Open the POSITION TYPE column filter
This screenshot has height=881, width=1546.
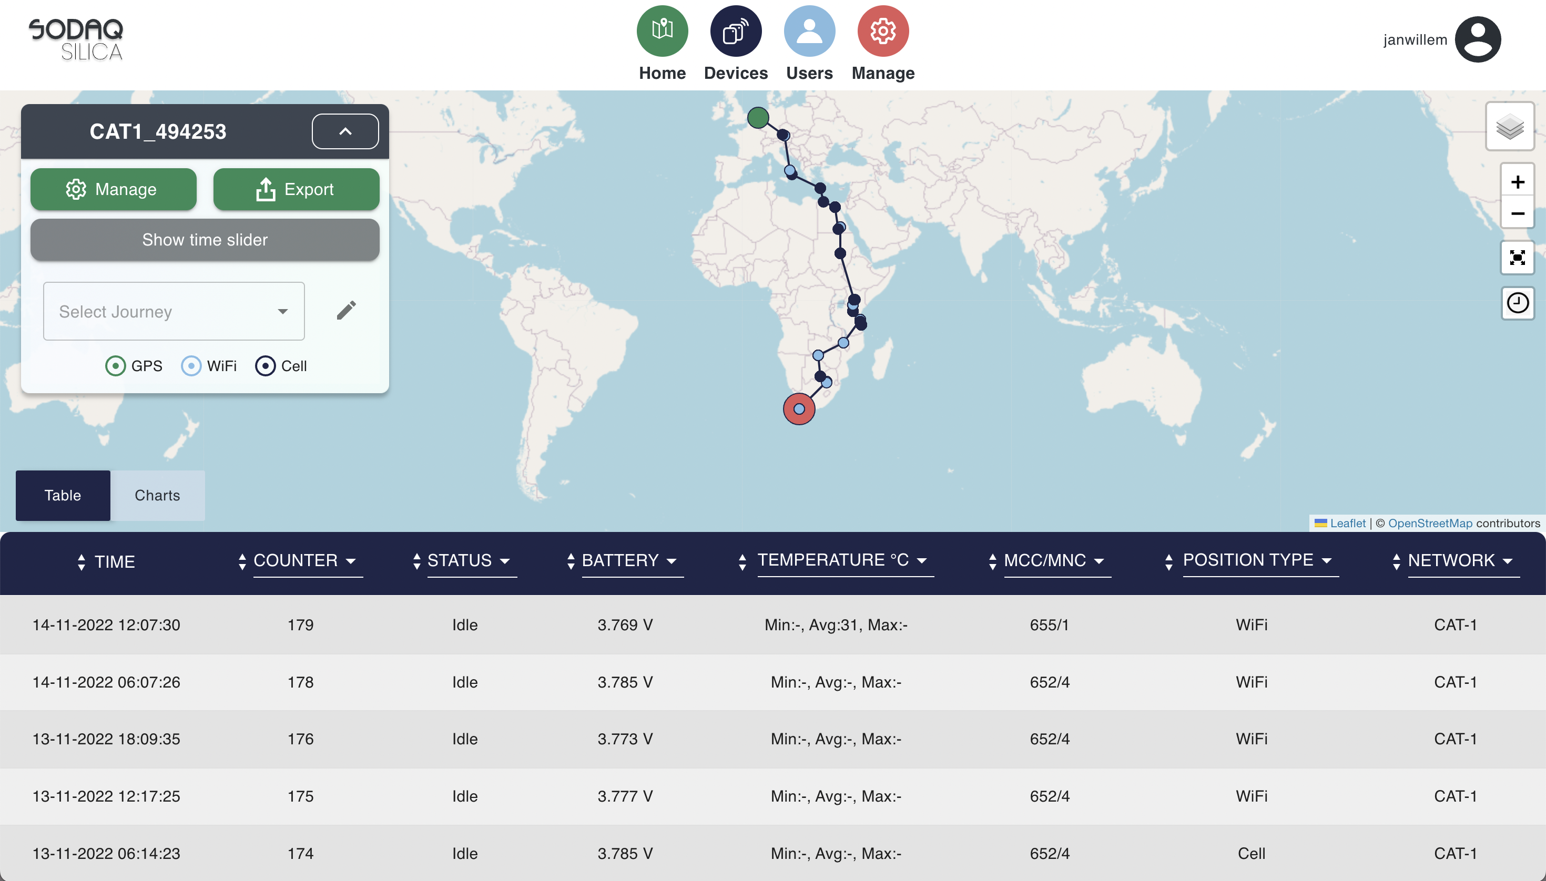pyautogui.click(x=1327, y=560)
